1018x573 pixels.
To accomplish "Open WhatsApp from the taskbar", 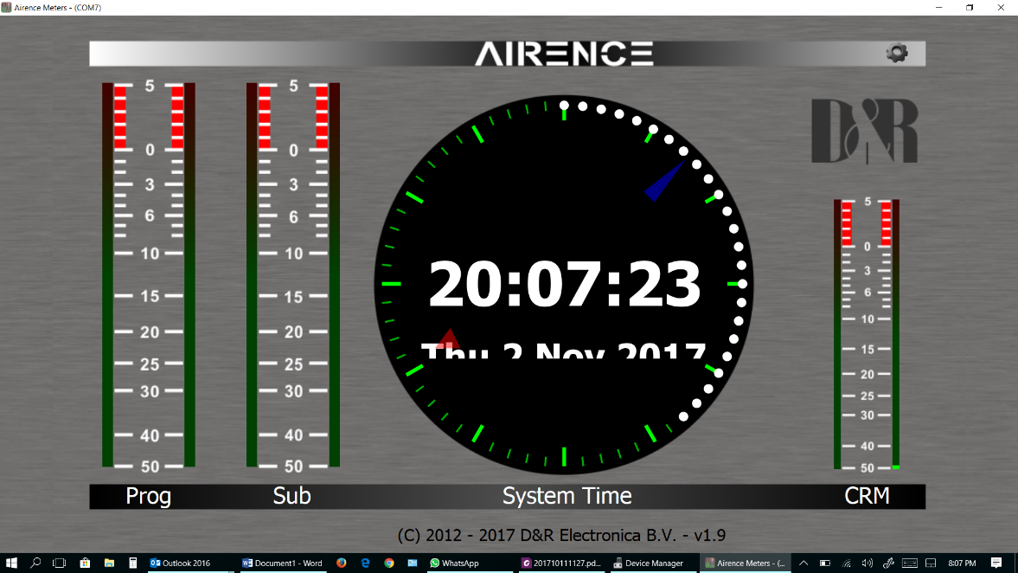I will [454, 563].
